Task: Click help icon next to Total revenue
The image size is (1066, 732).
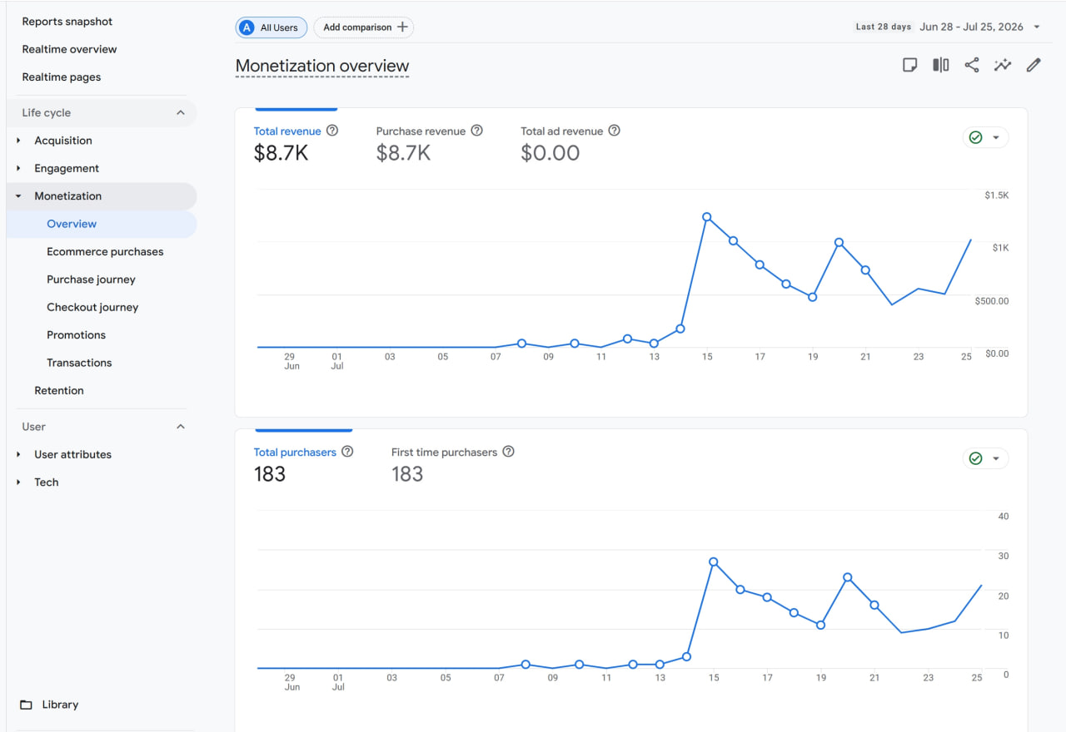Action: tap(332, 131)
